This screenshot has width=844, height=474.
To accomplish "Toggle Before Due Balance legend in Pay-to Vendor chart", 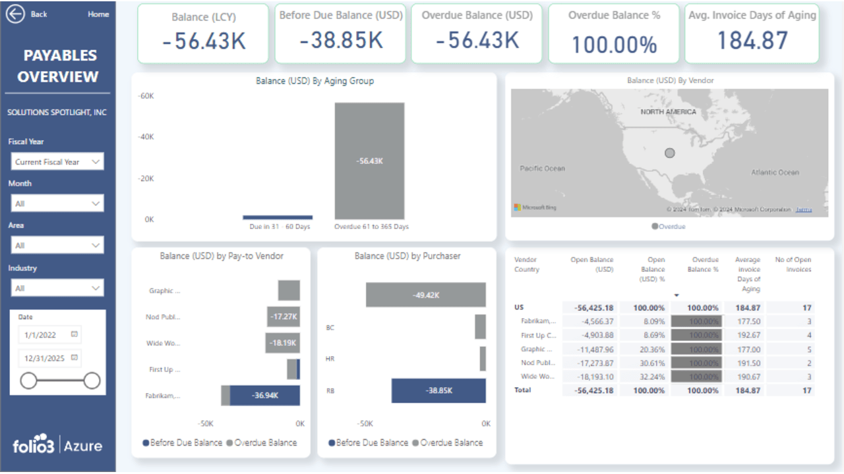I will (x=182, y=442).
